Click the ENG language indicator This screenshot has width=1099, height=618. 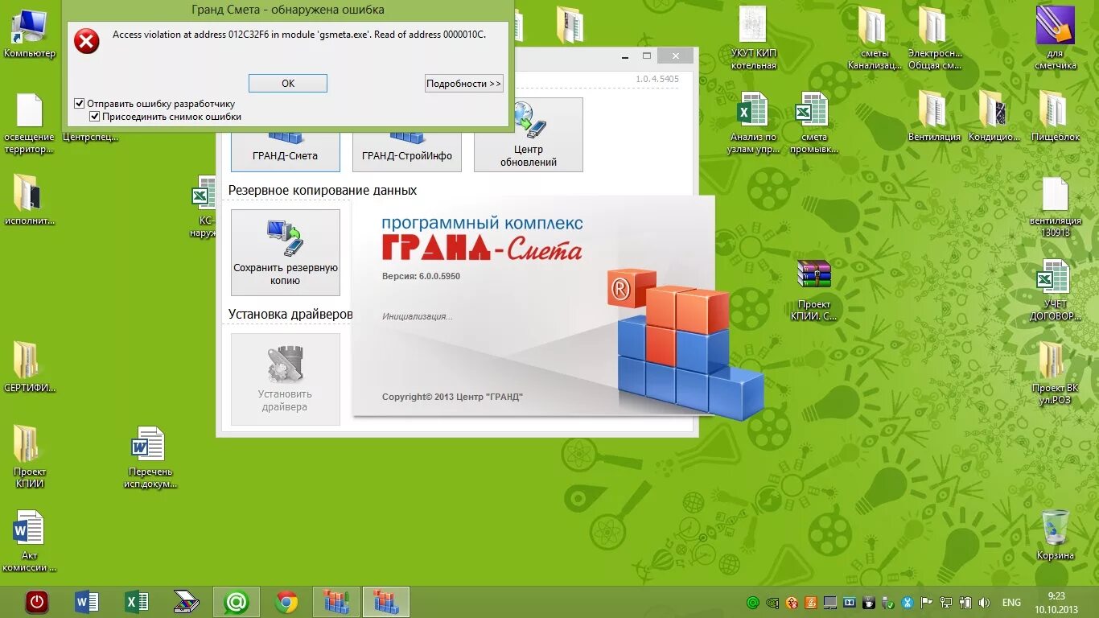pos(1011,603)
